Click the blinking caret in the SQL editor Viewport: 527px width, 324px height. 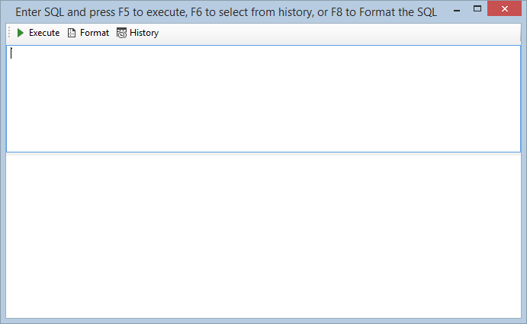11,53
